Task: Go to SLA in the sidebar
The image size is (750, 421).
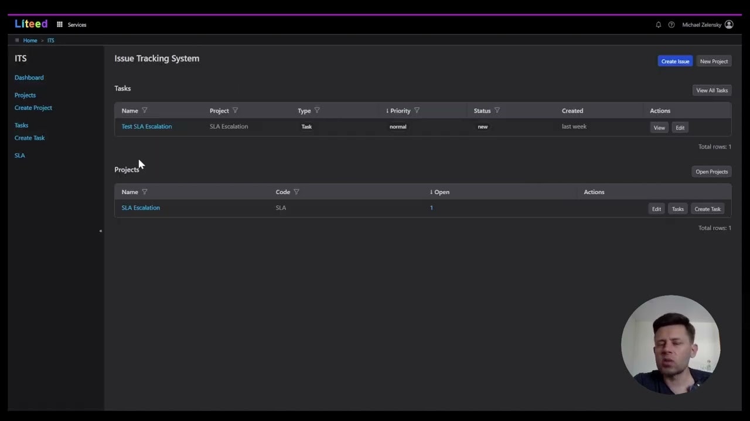Action: click(19, 155)
